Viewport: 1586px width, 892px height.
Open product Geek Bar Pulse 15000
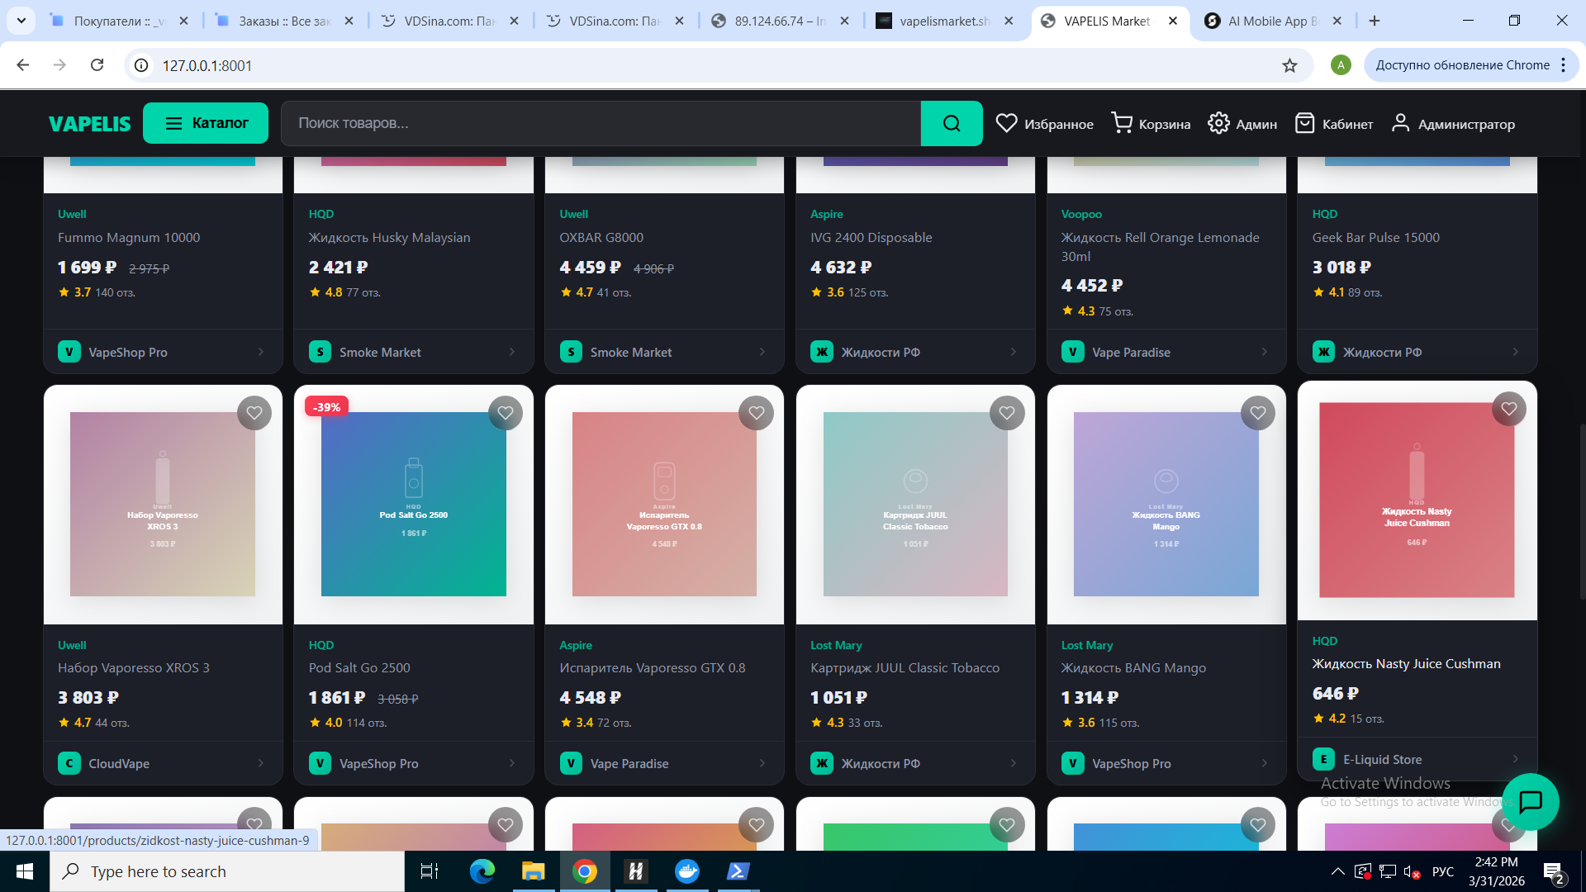(x=1376, y=238)
